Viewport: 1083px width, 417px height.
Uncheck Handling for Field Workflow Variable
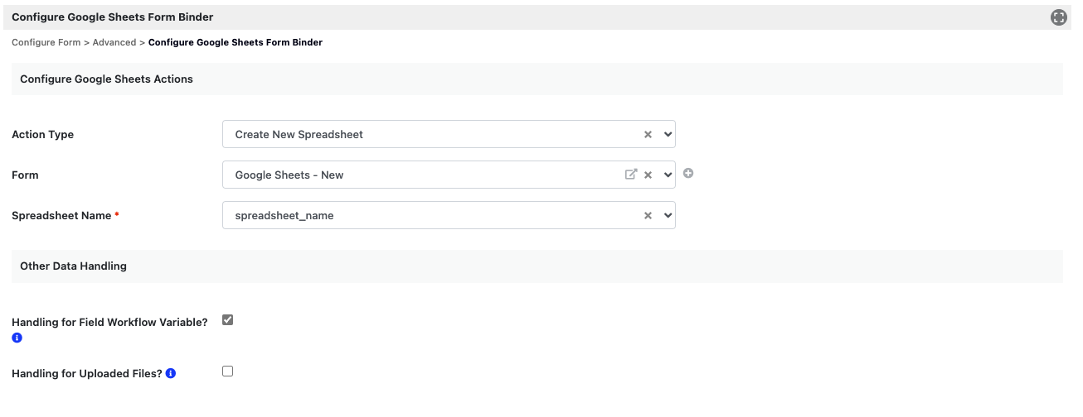click(228, 320)
